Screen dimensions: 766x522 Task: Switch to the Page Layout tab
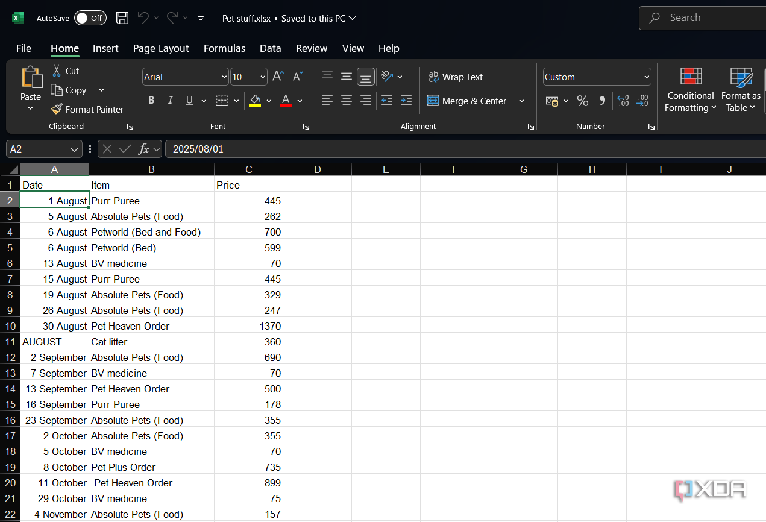161,48
